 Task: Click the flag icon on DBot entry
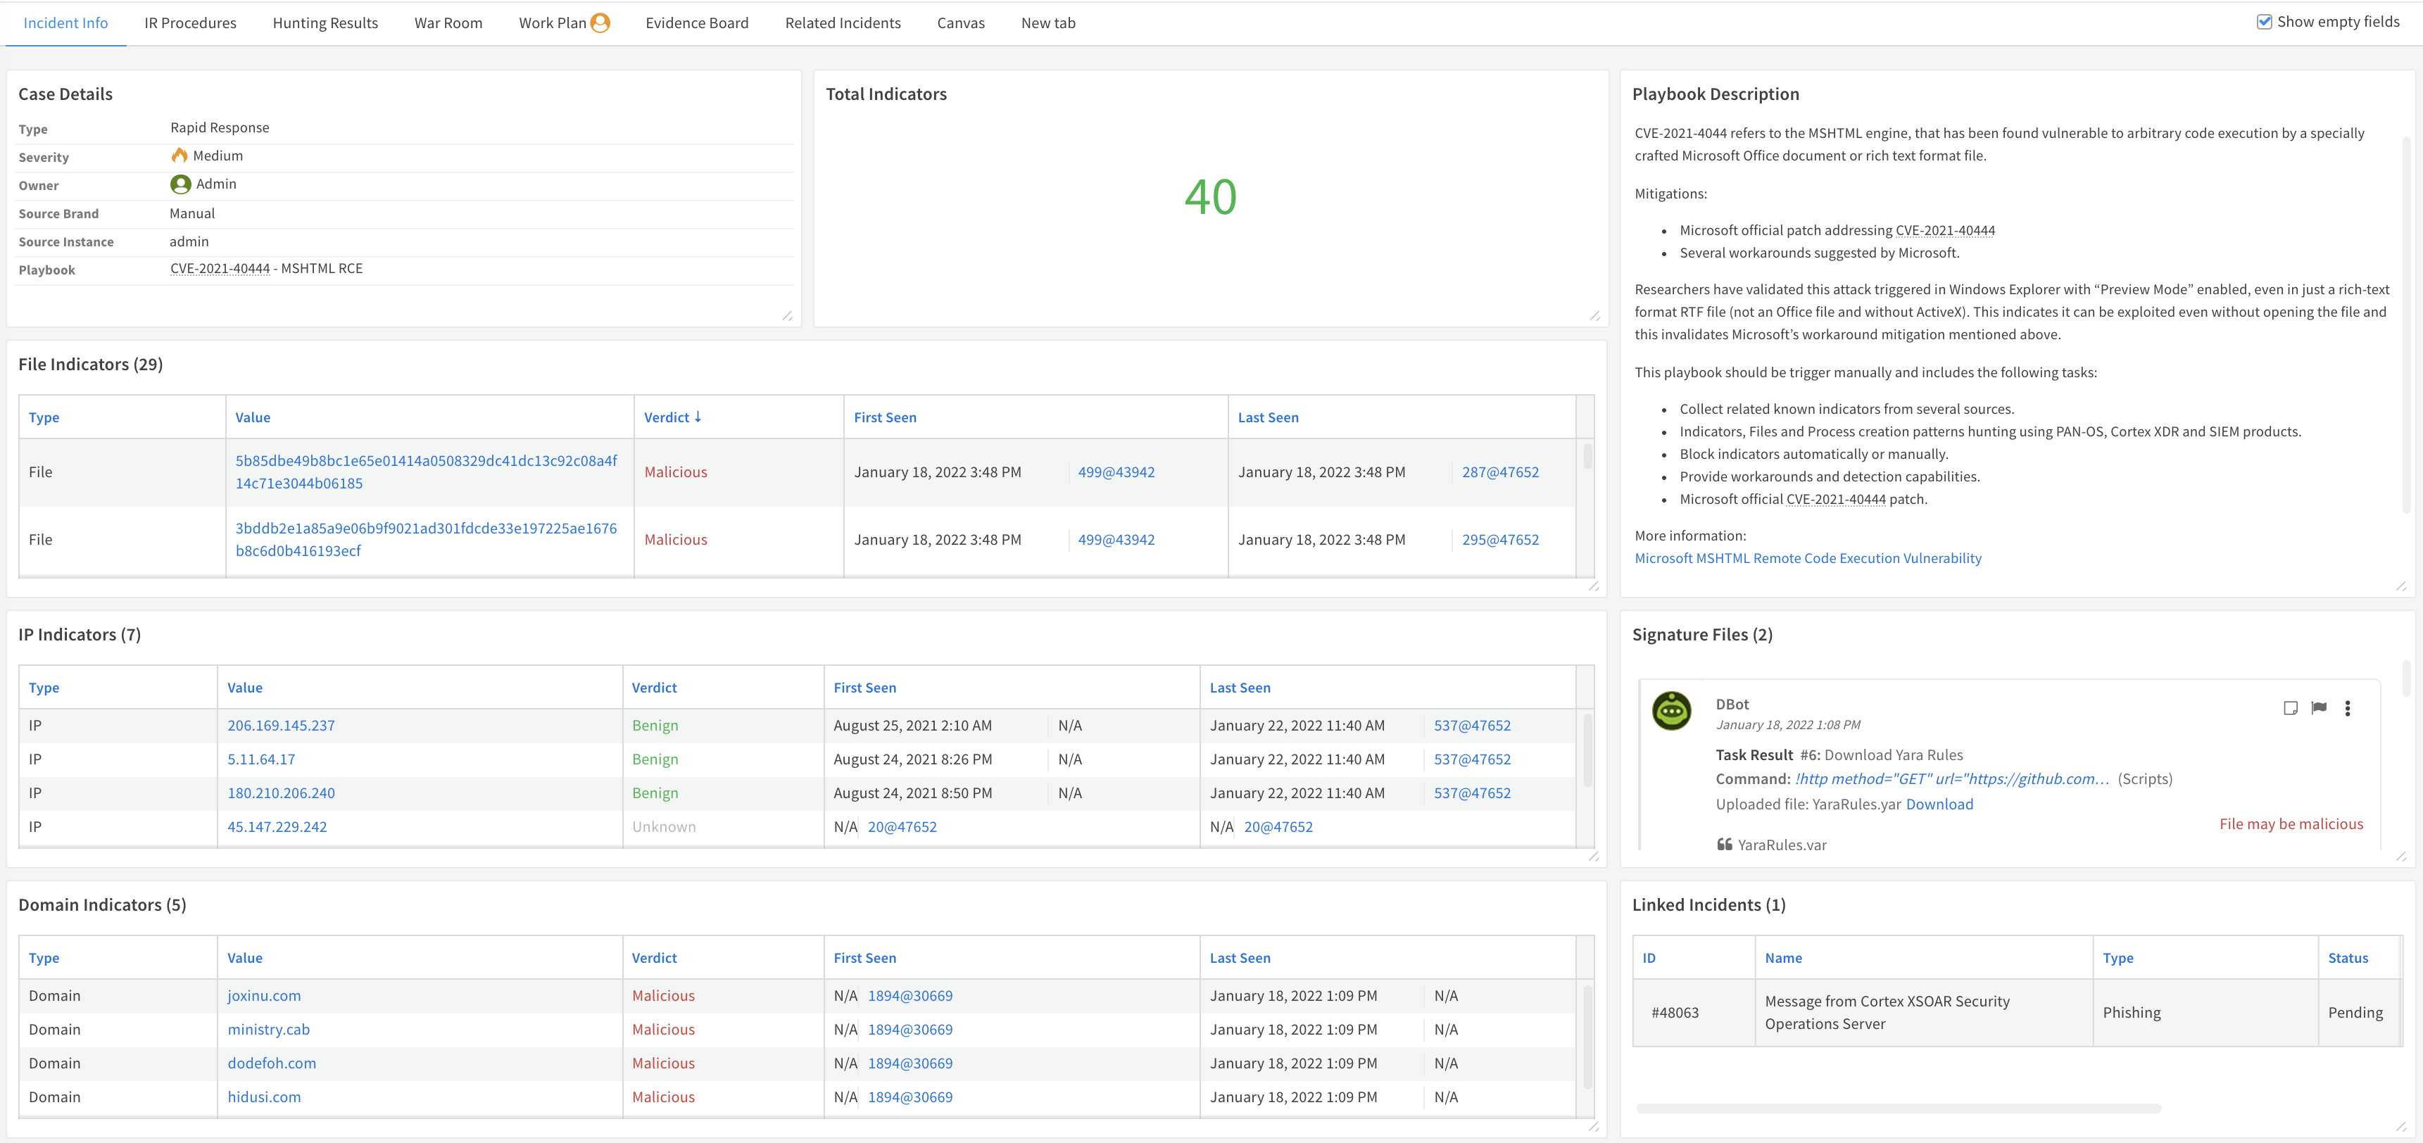(x=2319, y=708)
